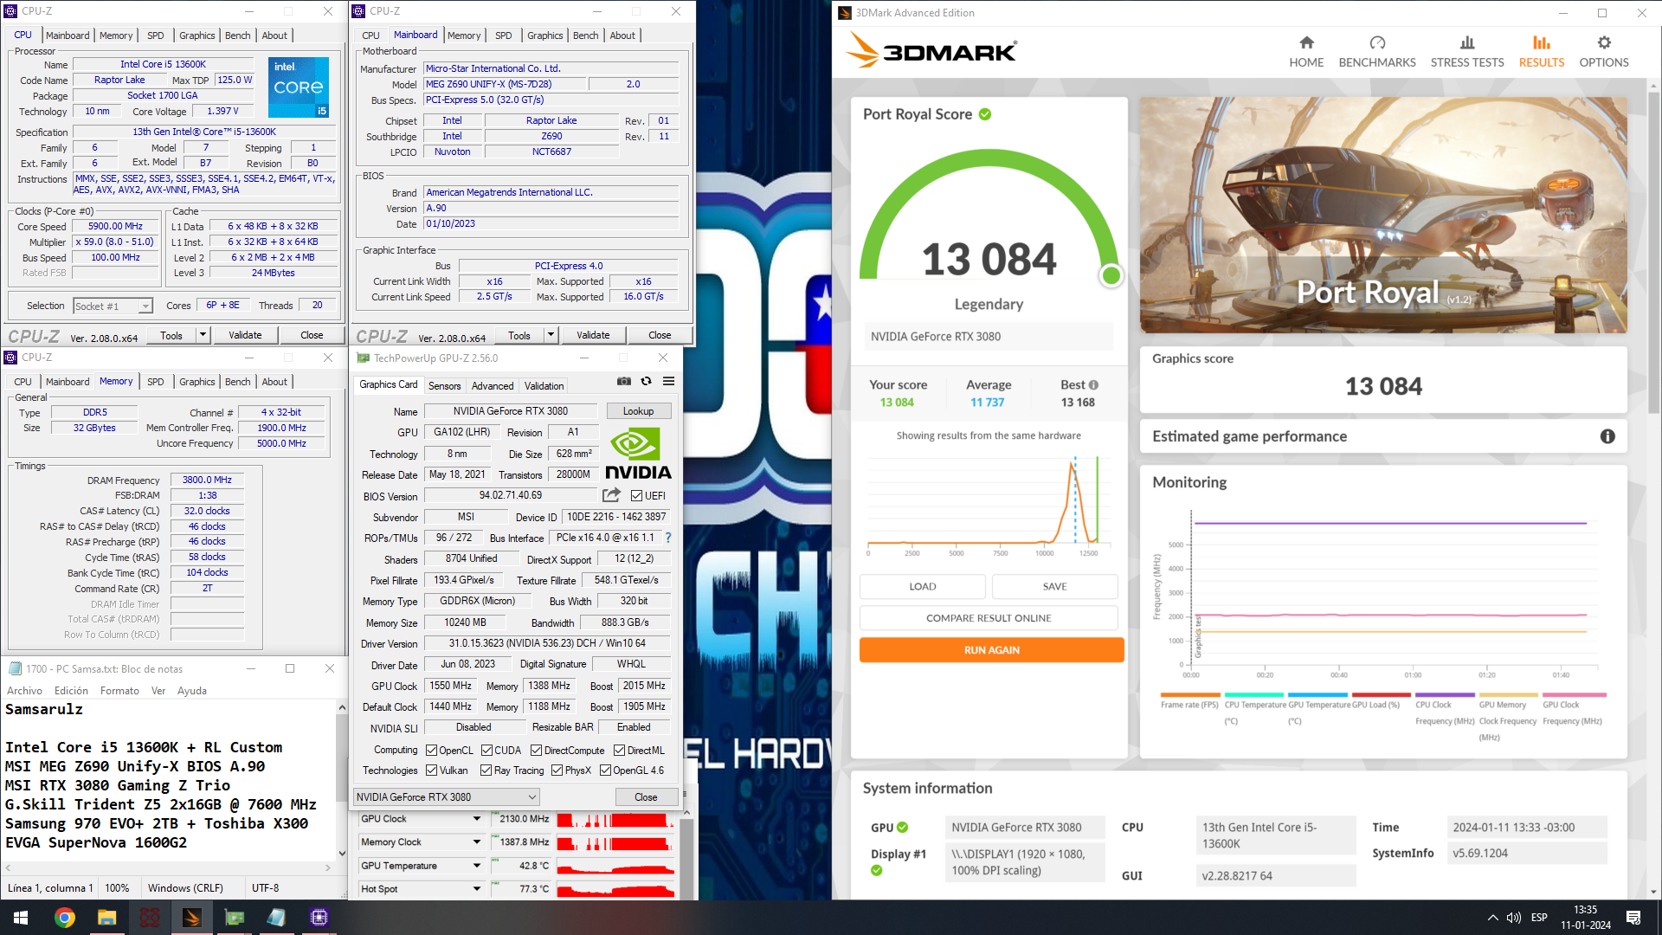
Task: Click the orange Frame rate (FPS) legend swatch
Action: point(1189,694)
